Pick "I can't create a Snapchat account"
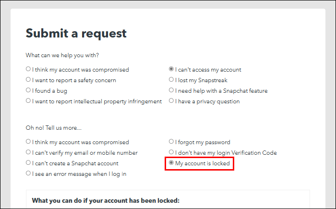336x209 pixels. click(x=28, y=163)
